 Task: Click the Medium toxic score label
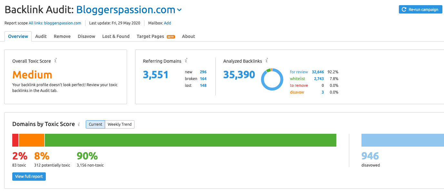coord(32,75)
